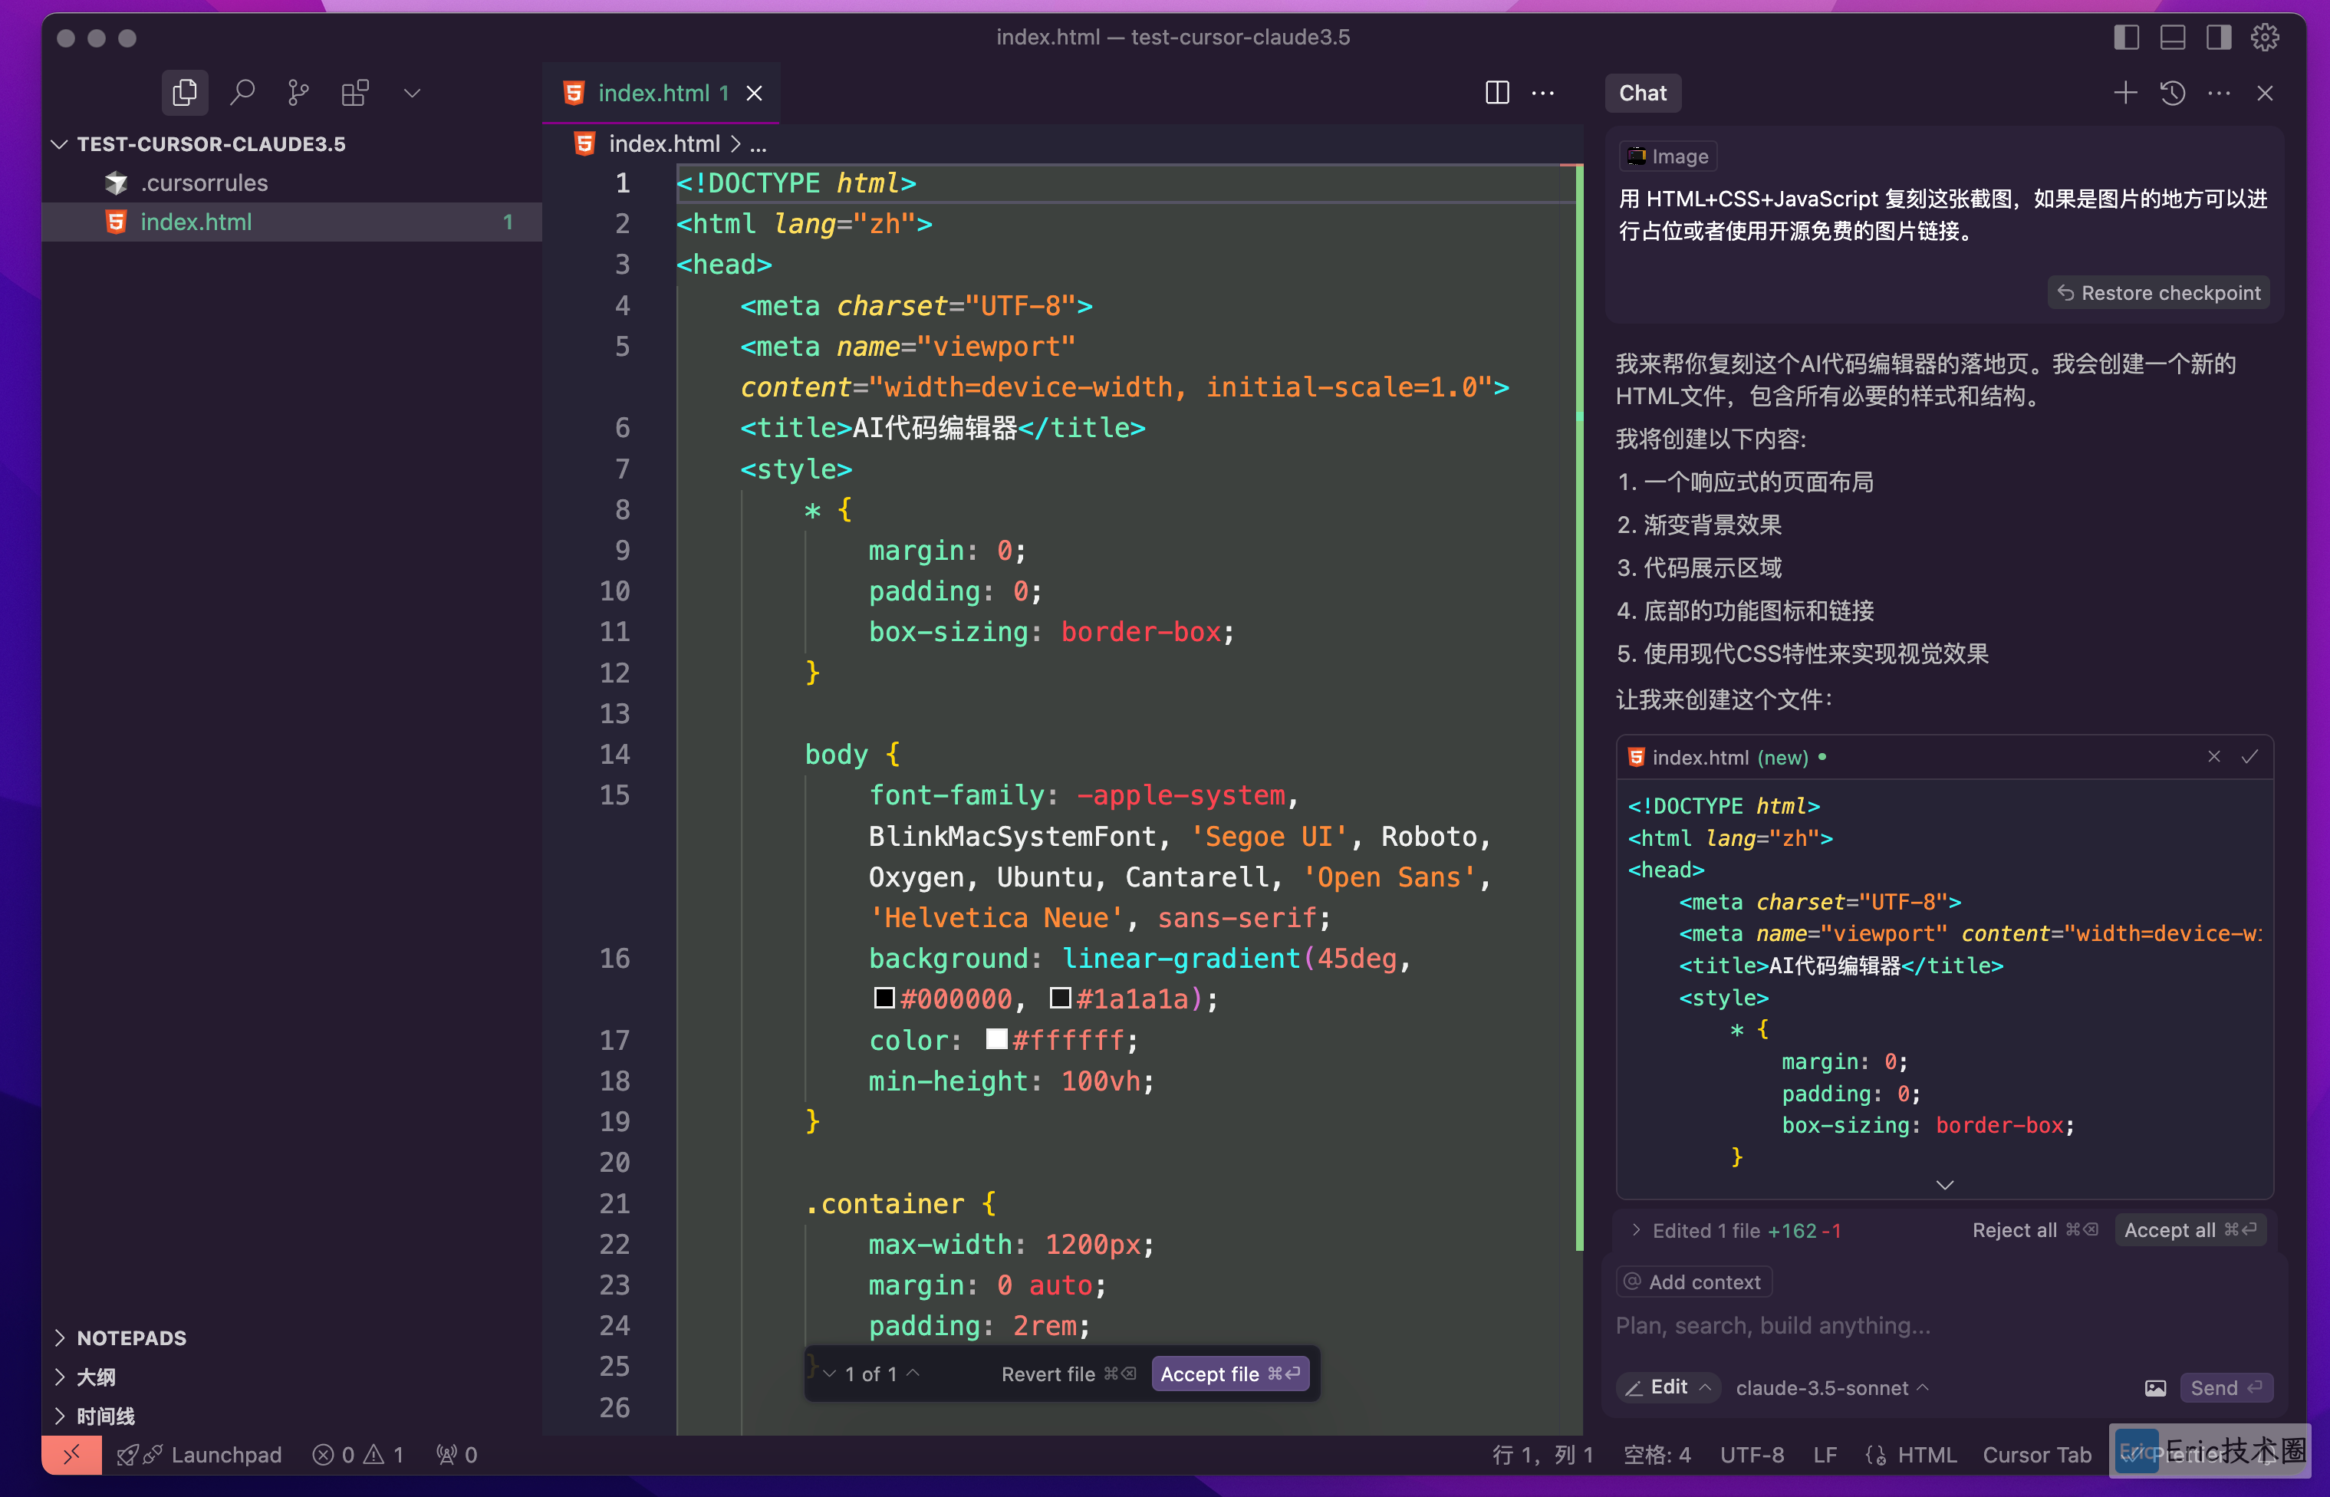Click the #000000 color swatch
The width and height of the screenshot is (2330, 1497).
click(x=884, y=999)
